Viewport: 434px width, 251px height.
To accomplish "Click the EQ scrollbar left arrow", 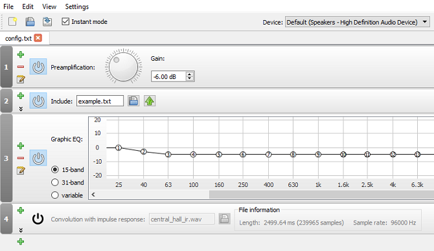I will (x=93, y=195).
